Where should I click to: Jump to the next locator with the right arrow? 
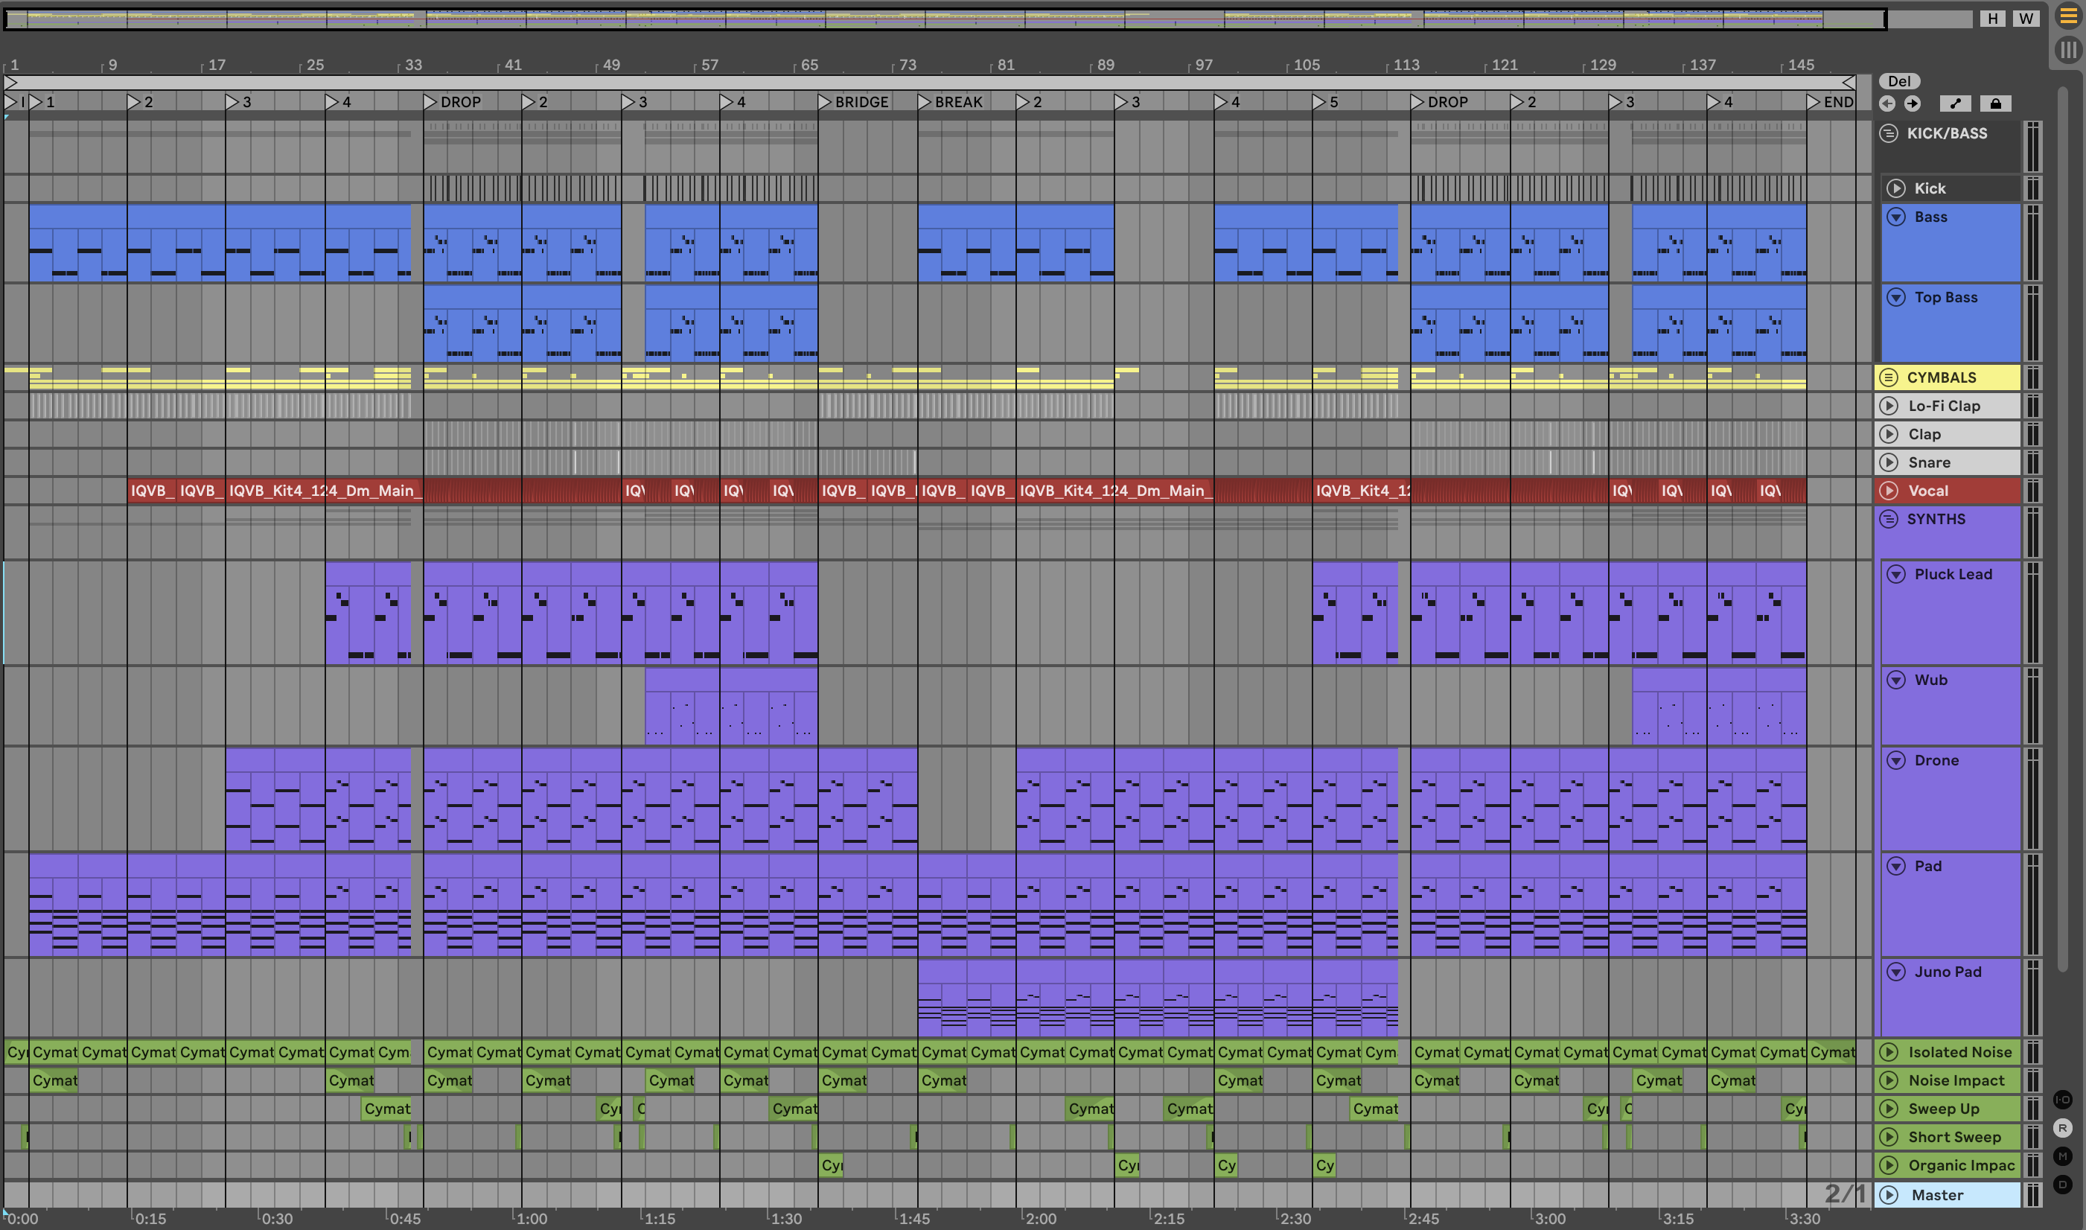pyautogui.click(x=1912, y=103)
